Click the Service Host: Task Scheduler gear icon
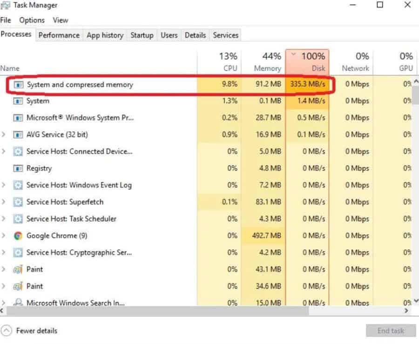This screenshot has width=419, height=344. (x=17, y=219)
